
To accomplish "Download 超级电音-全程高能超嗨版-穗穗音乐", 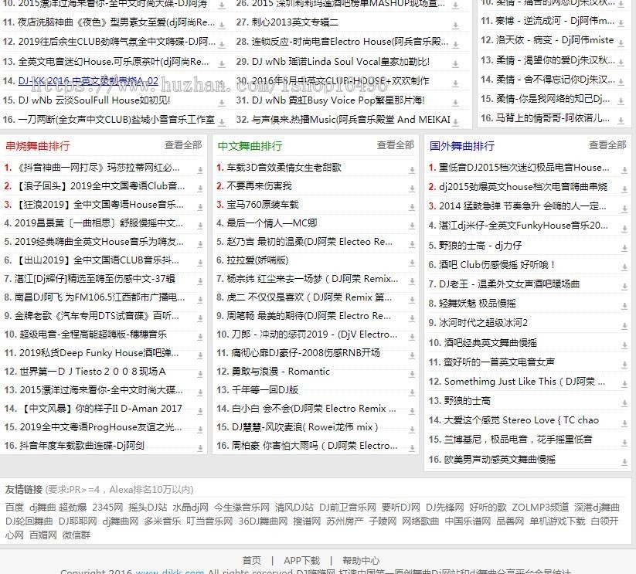I will (x=200, y=337).
